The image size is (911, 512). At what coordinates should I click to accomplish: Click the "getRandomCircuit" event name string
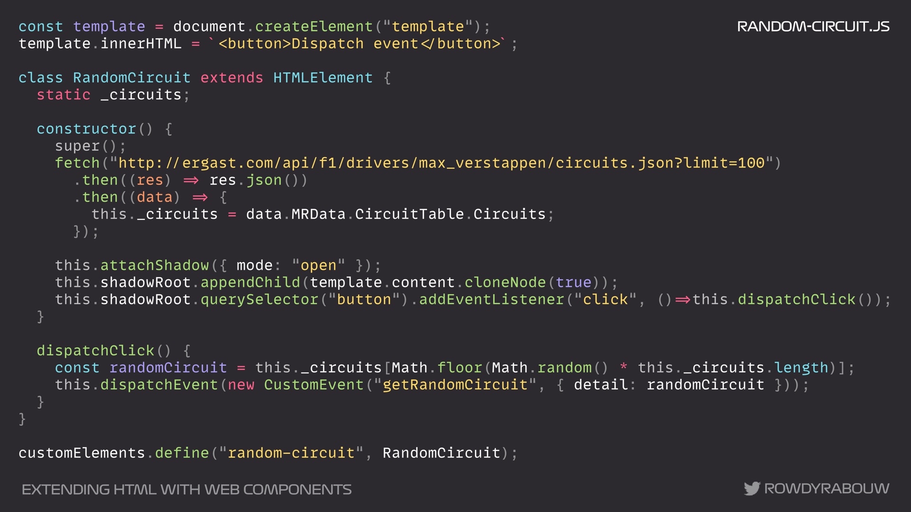coord(455,385)
